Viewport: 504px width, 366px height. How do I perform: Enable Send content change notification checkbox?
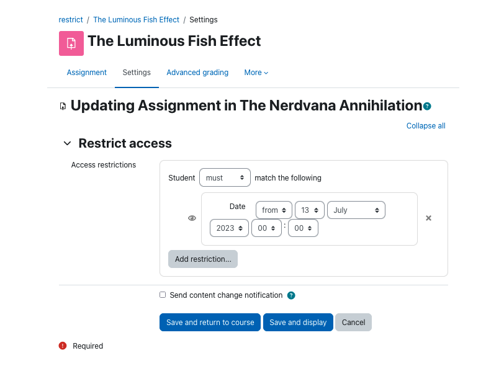(163, 295)
